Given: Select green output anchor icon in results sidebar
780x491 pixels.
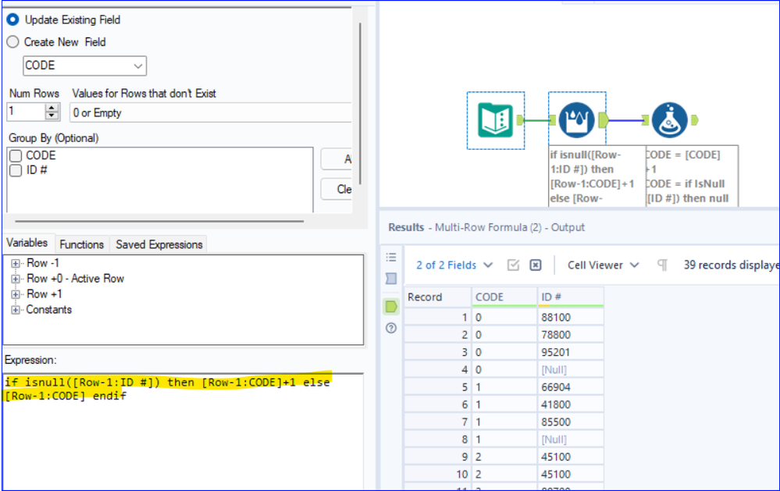Looking at the screenshot, I should click(391, 307).
